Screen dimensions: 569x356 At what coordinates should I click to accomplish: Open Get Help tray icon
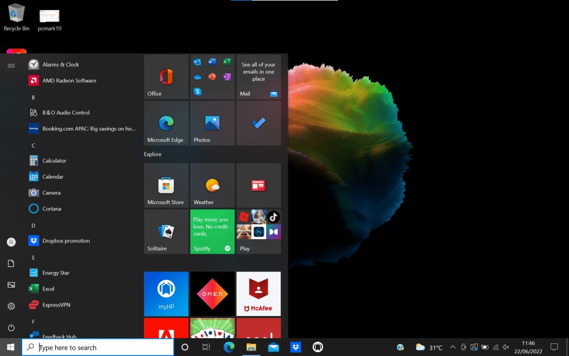401,347
